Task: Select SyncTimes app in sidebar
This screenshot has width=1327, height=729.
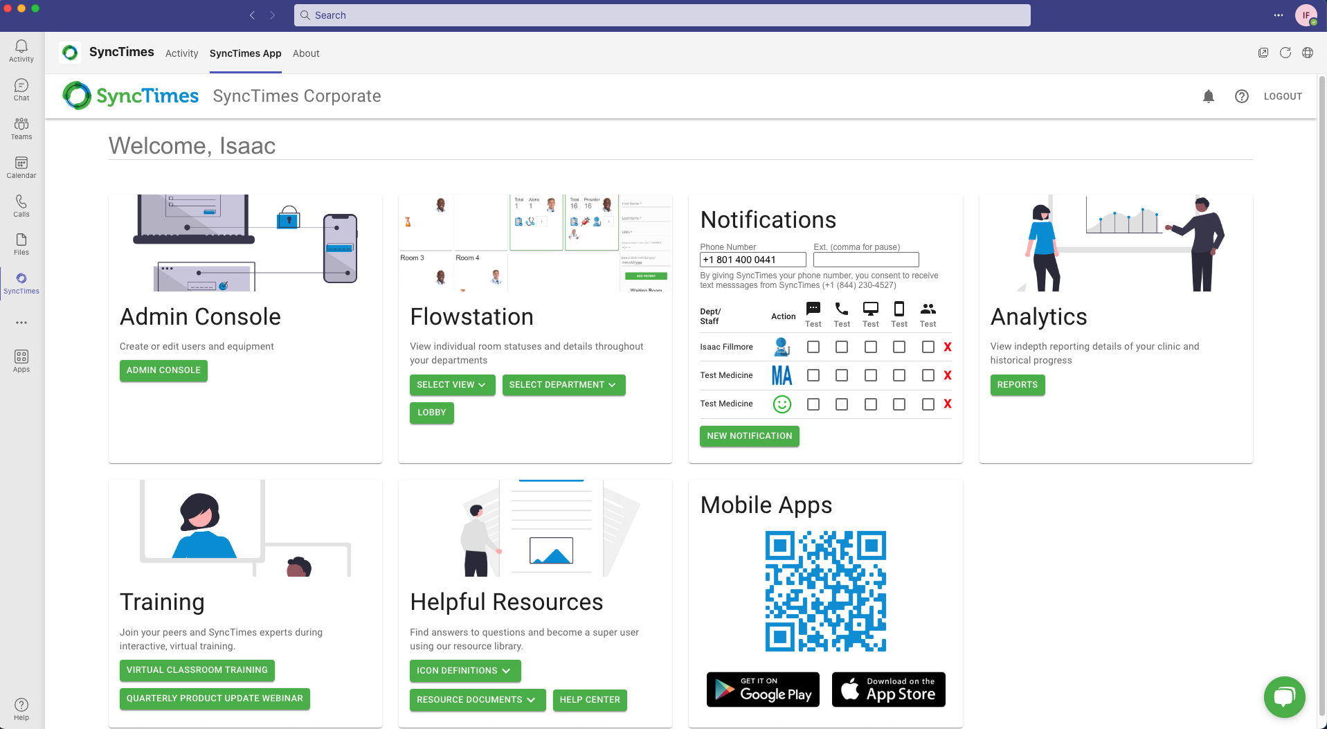Action: tap(21, 282)
